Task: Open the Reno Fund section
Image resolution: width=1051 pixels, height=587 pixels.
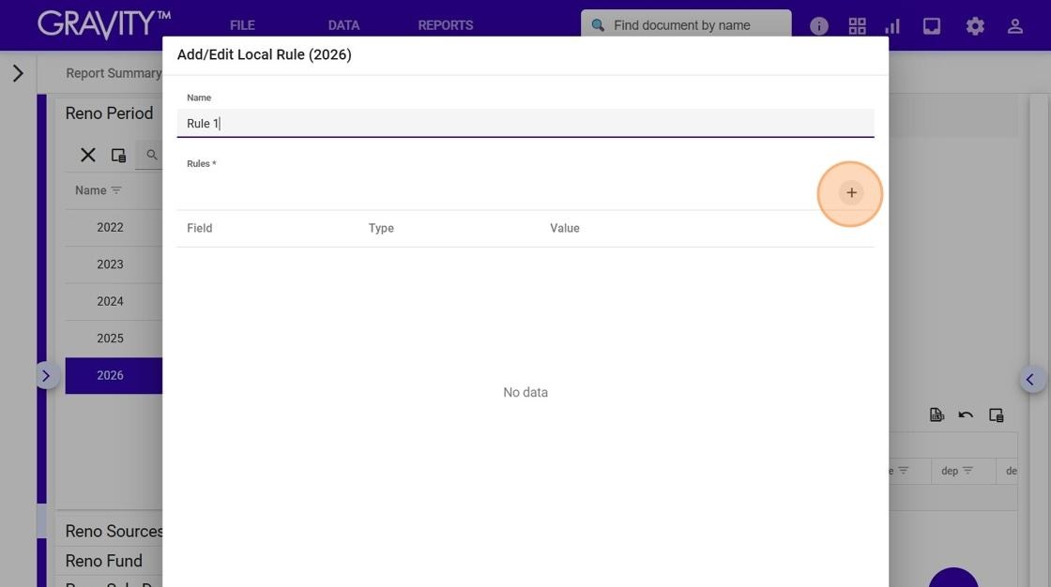Action: tap(104, 560)
